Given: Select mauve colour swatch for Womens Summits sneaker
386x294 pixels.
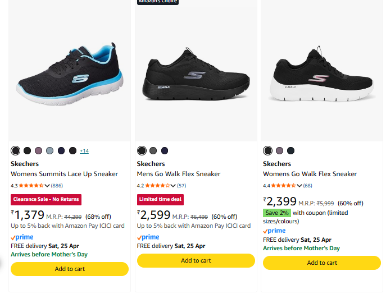Looking at the screenshot, I should 38,150.
